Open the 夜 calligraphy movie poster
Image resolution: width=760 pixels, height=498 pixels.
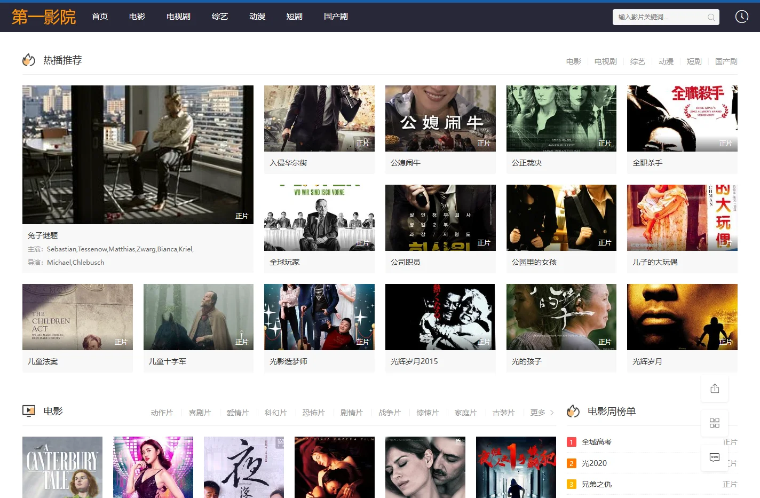click(x=244, y=467)
